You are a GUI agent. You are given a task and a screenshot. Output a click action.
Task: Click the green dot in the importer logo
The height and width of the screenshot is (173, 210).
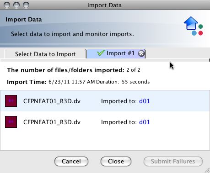click(201, 26)
